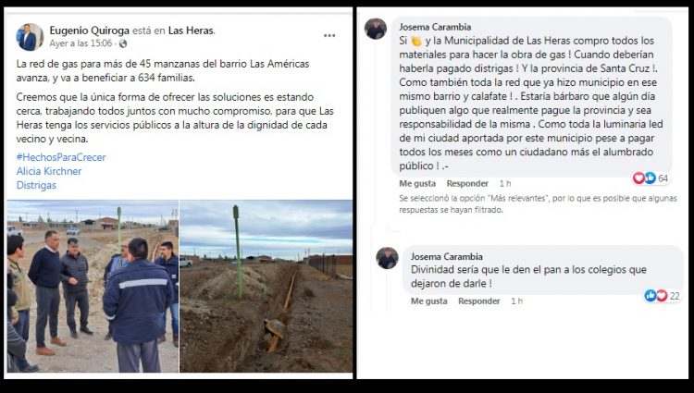Click the Ayer a las 15:06 timestamp

click(81, 43)
